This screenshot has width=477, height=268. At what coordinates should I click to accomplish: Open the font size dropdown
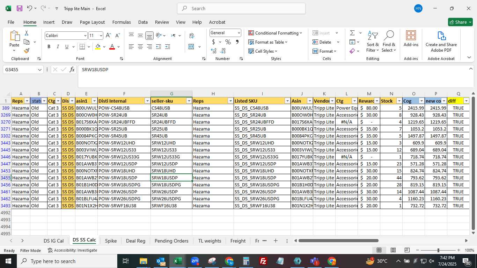pyautogui.click(x=101, y=36)
